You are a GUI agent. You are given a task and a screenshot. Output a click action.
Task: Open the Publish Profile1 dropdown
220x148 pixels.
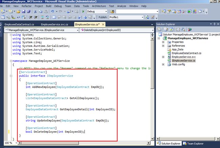(142, 17)
